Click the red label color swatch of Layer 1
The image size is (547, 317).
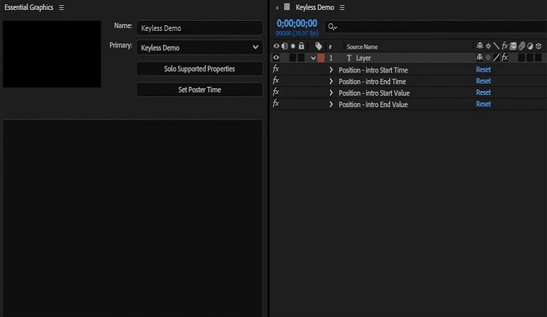321,58
